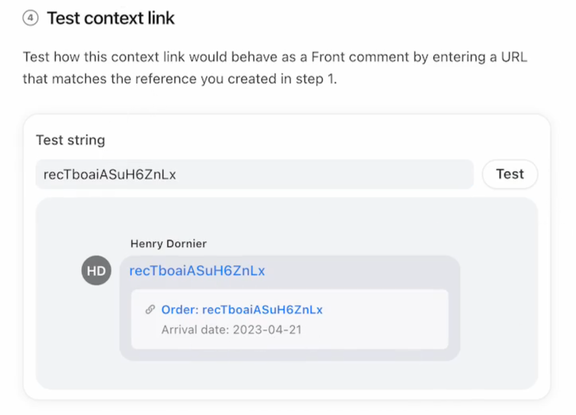Open the recTboaiASuH6ZnLx comment link
Viewport: 576px width, 415px height.
click(197, 270)
